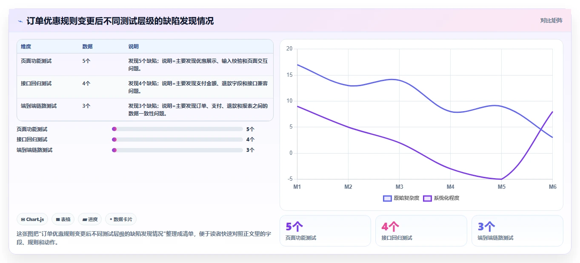Select the 页面功能测试 cell in the table

(x=36, y=61)
